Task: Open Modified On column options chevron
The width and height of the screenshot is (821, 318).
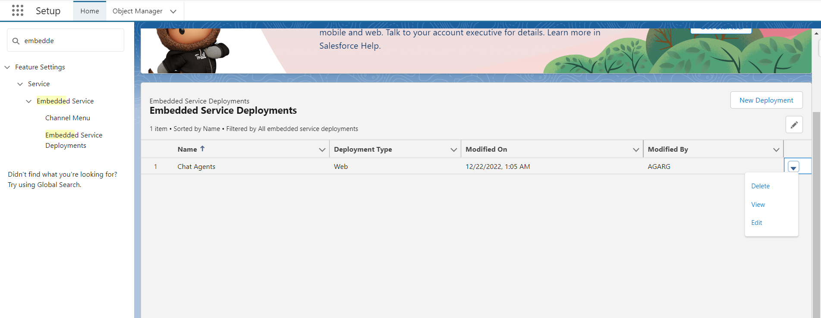Action: point(635,150)
